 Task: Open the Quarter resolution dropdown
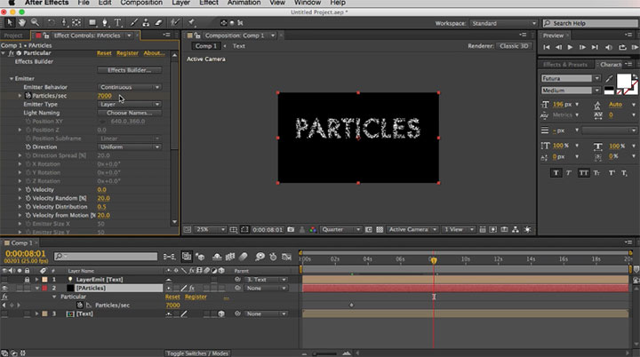340,230
